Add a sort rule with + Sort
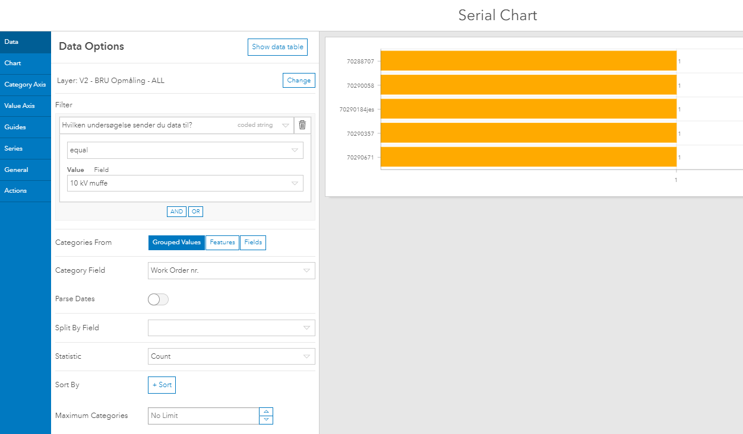743x434 pixels. point(162,385)
